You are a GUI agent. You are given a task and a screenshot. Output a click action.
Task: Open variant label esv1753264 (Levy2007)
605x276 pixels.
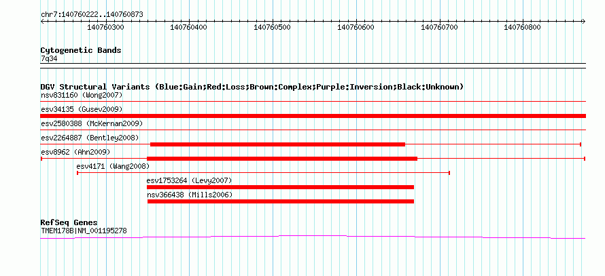pos(189,180)
